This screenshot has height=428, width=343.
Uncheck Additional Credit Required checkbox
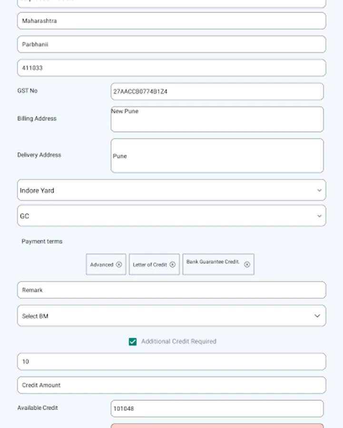tap(133, 341)
